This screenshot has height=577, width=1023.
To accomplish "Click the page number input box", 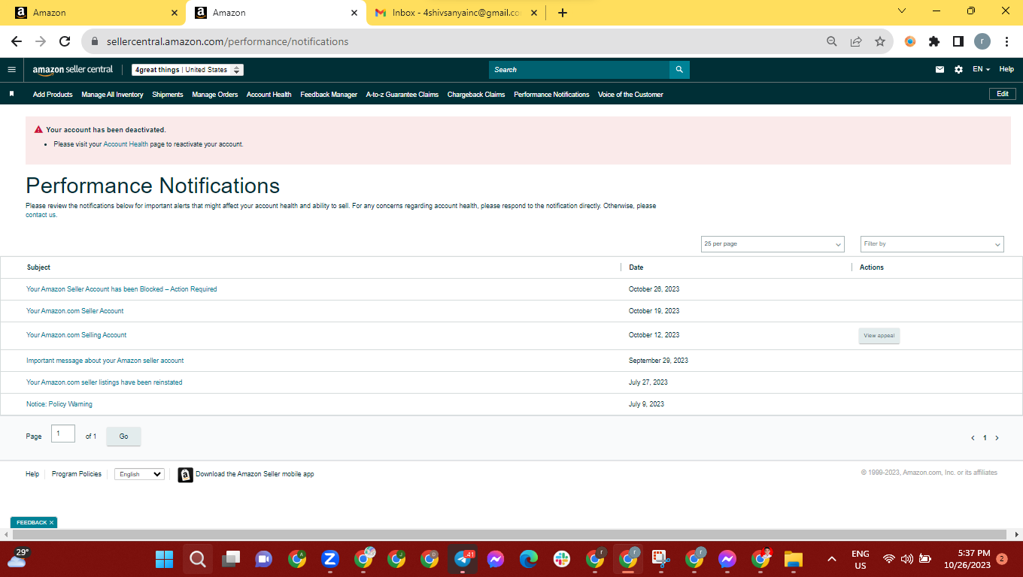I will [x=63, y=434].
